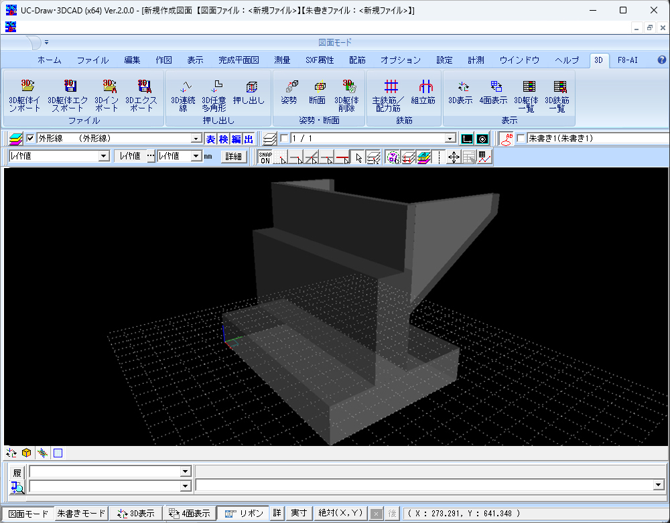Open the 断面 section tool

(x=318, y=92)
